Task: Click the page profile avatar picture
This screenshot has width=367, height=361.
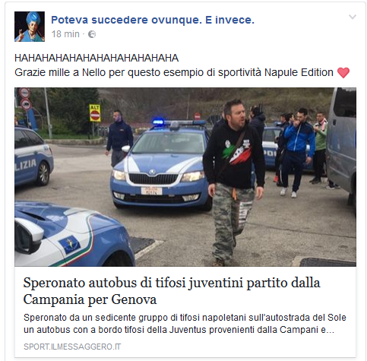Action: pos(30,27)
